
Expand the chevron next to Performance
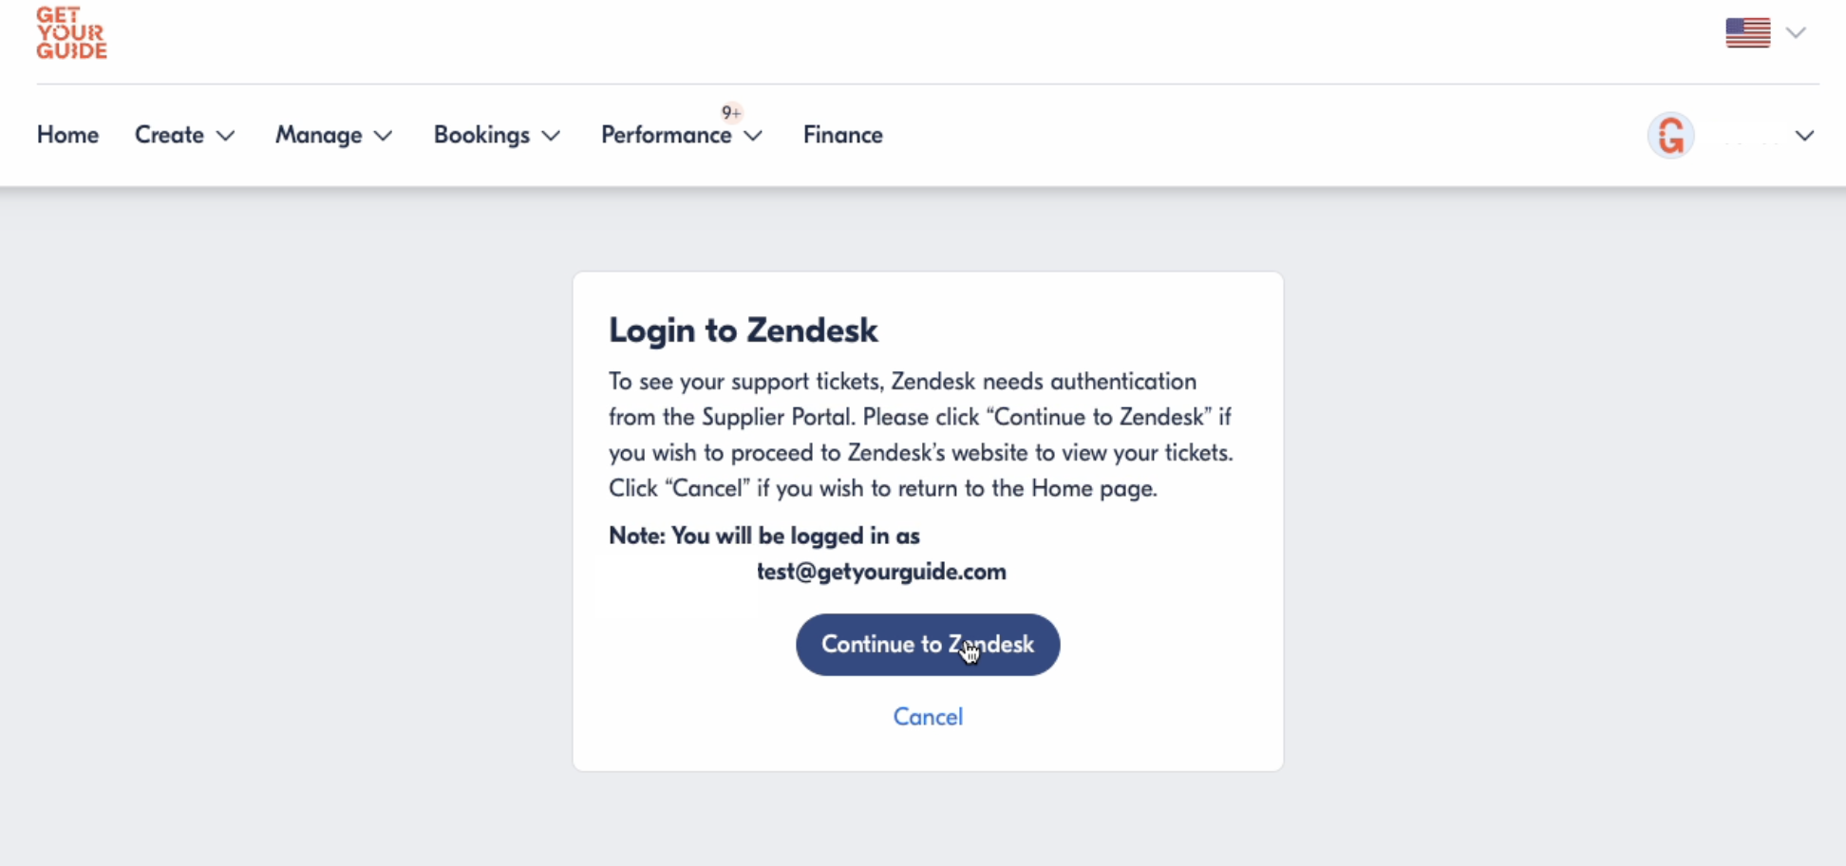tap(754, 136)
